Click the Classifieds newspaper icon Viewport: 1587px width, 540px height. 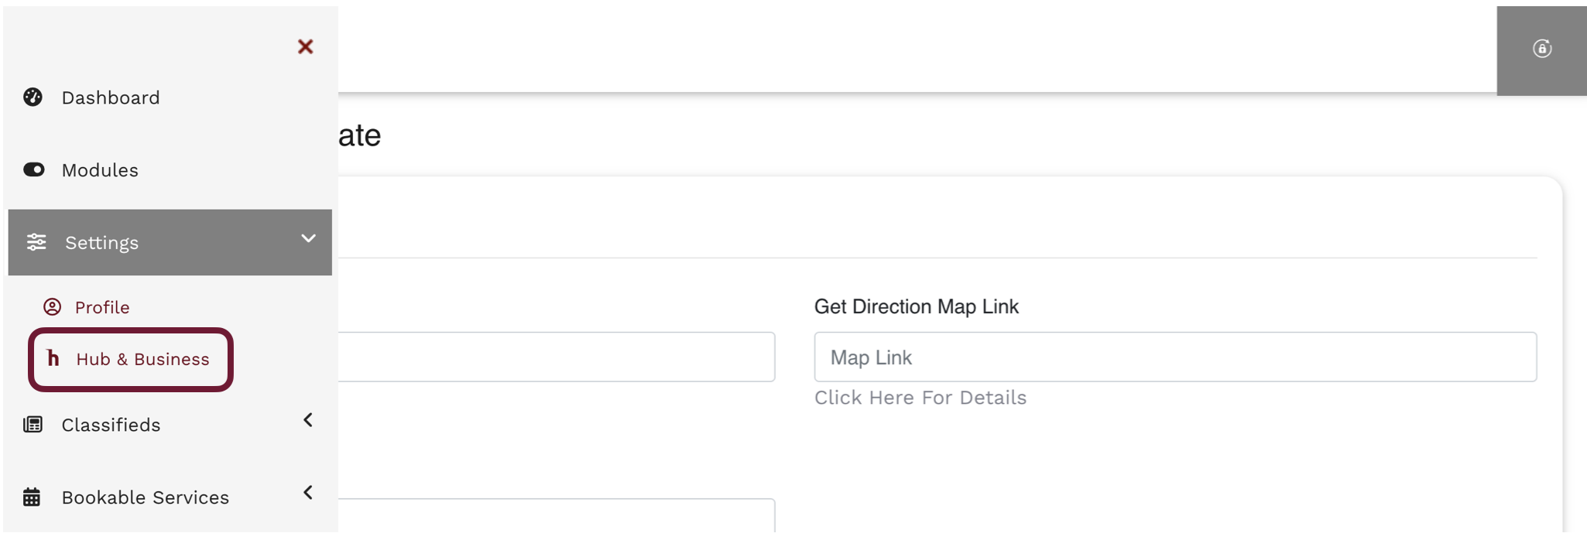(x=33, y=424)
